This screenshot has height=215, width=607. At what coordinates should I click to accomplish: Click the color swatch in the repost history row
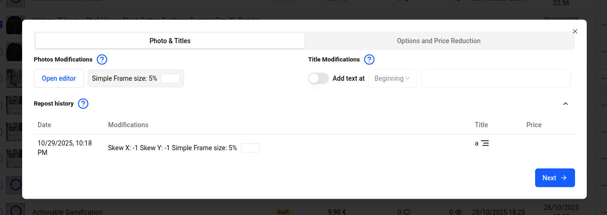pyautogui.click(x=250, y=148)
